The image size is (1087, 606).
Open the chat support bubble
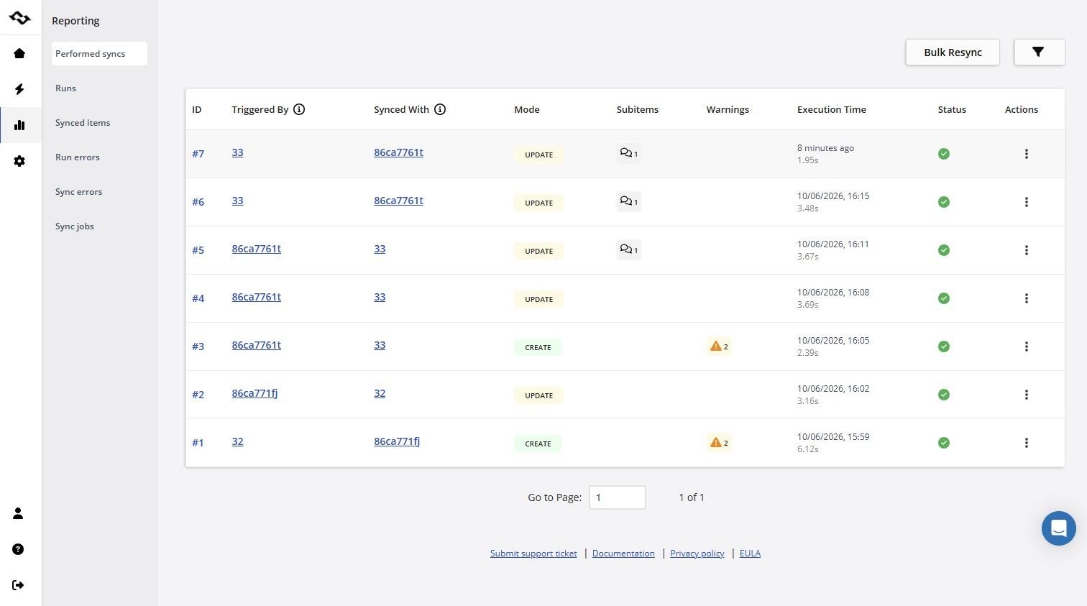point(1058,528)
